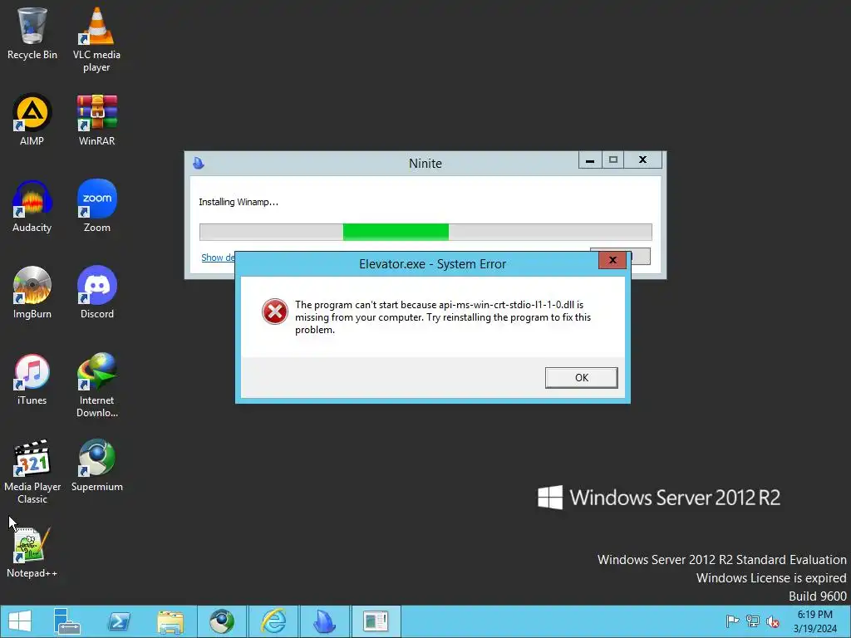Select the WinRAR desktop shortcut

pyautogui.click(x=96, y=120)
